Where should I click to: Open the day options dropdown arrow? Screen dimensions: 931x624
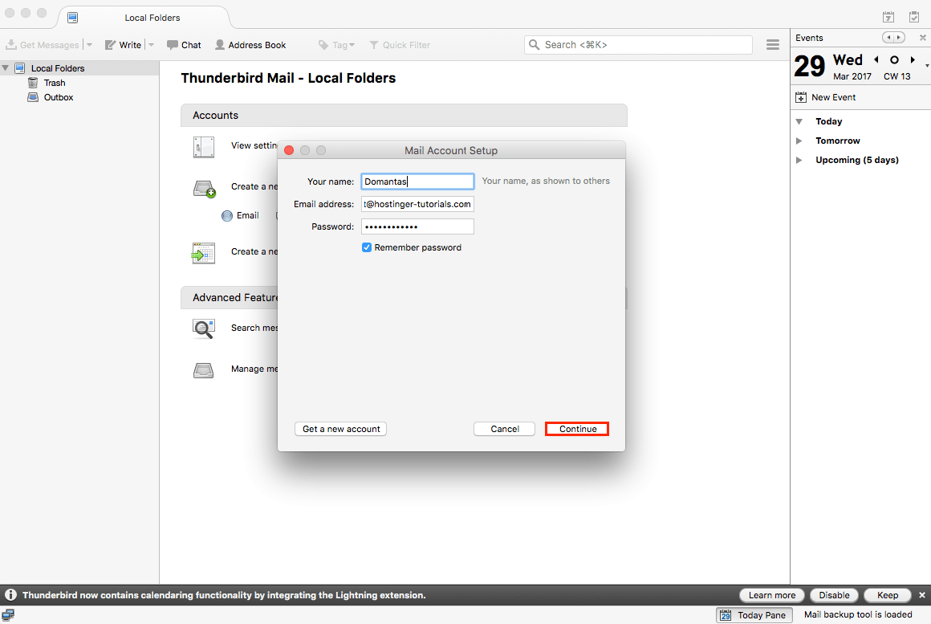(927, 65)
